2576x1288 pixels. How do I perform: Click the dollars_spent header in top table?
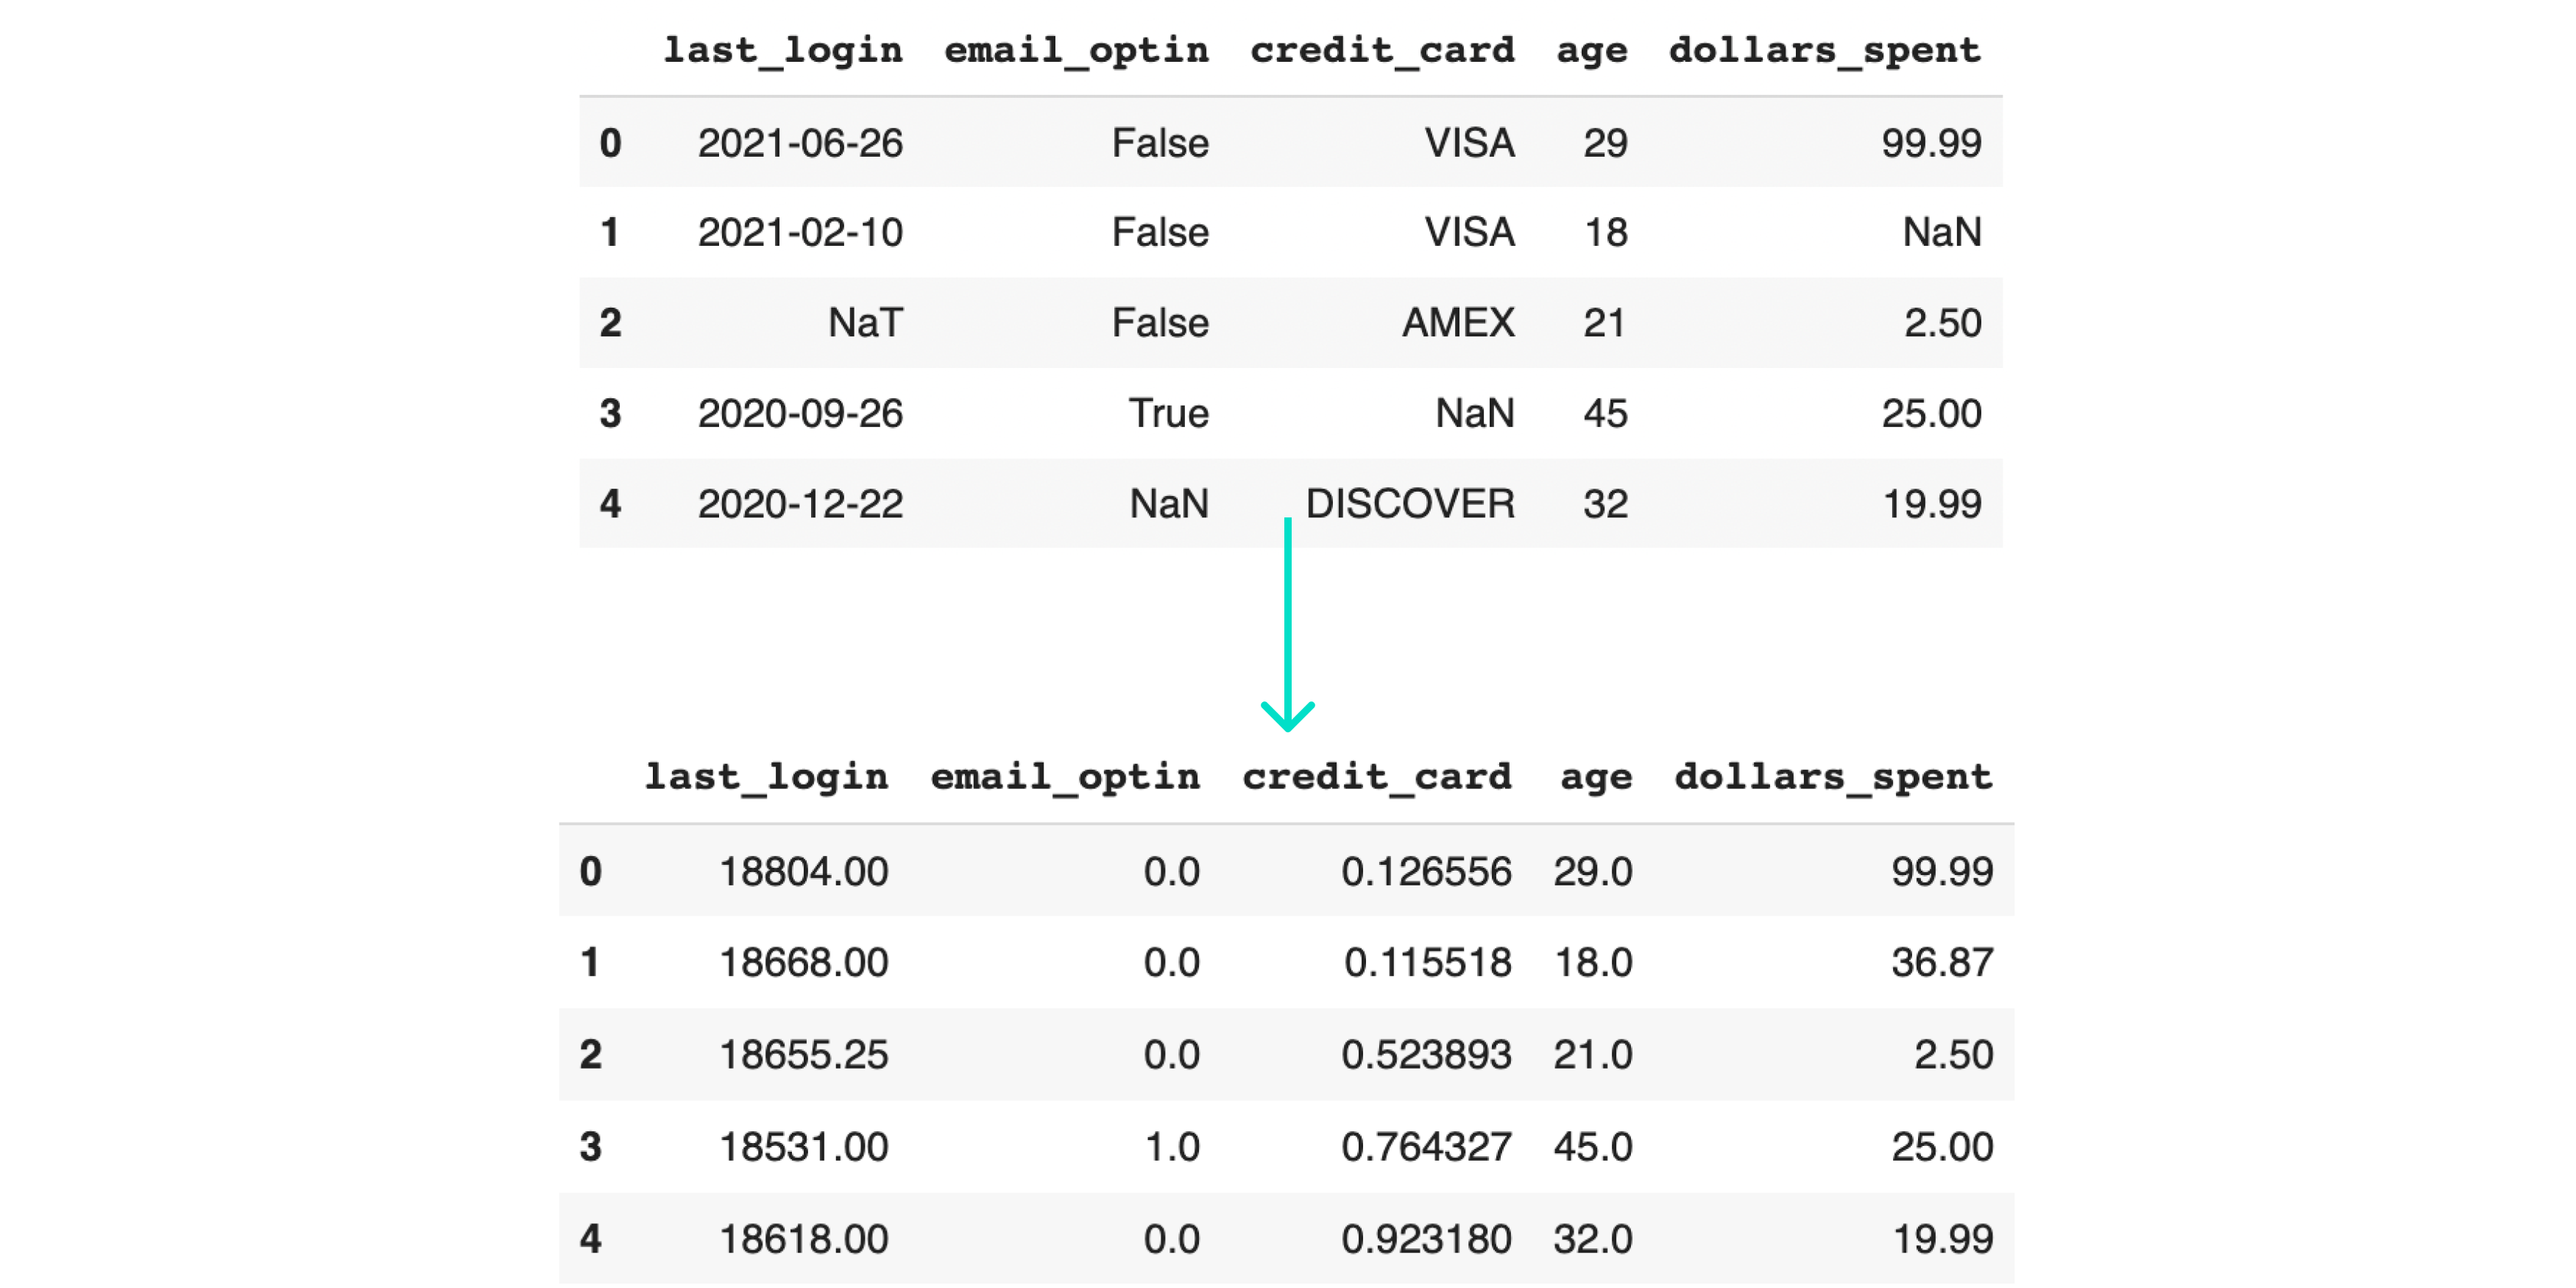tap(1824, 50)
